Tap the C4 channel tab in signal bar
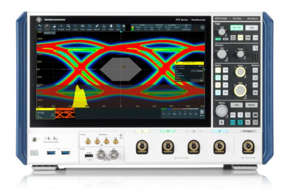 tap(169, 113)
